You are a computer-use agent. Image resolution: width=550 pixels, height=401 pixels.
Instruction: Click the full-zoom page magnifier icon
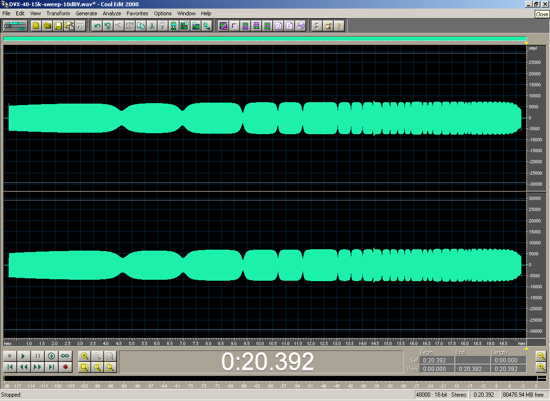pyautogui.click(x=110, y=356)
